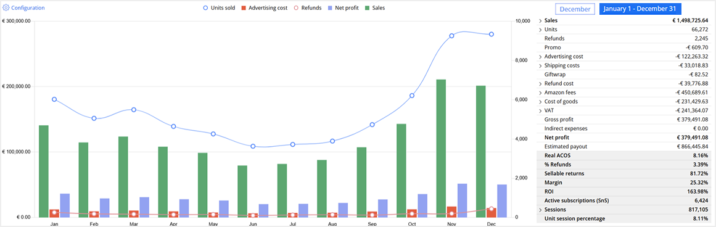Toggle the Units sold legend series
Viewport: 716px width, 227px height.
[x=218, y=8]
